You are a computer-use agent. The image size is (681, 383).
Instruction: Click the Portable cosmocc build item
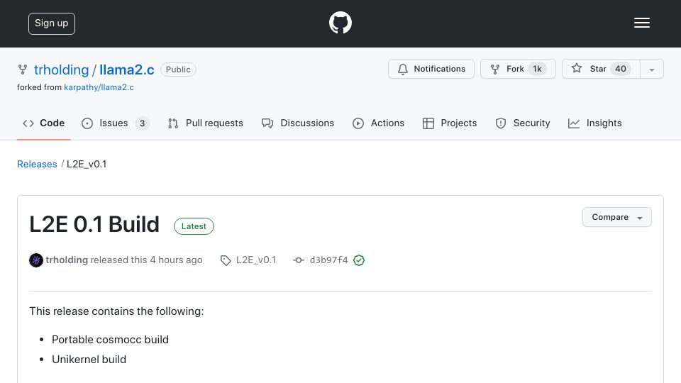111,340
